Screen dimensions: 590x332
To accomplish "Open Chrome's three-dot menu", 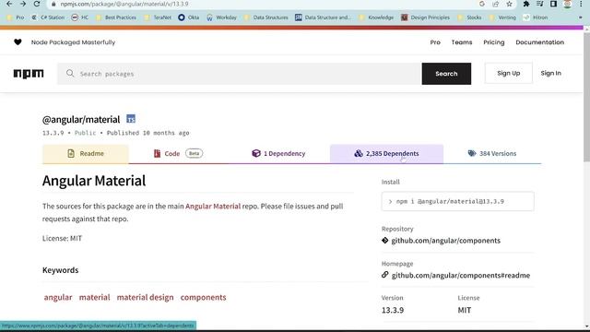I will [x=581, y=4].
